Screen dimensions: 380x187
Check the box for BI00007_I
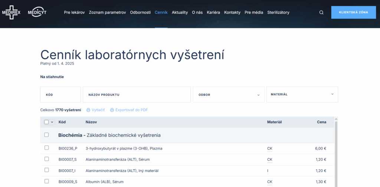(46, 170)
